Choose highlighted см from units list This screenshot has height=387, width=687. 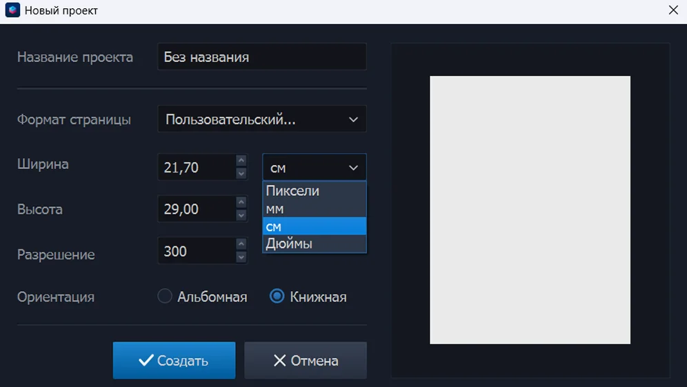click(314, 226)
